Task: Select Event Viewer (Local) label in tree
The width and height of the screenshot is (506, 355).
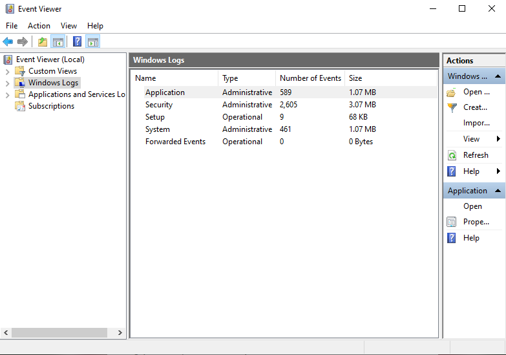Action: pyautogui.click(x=50, y=59)
